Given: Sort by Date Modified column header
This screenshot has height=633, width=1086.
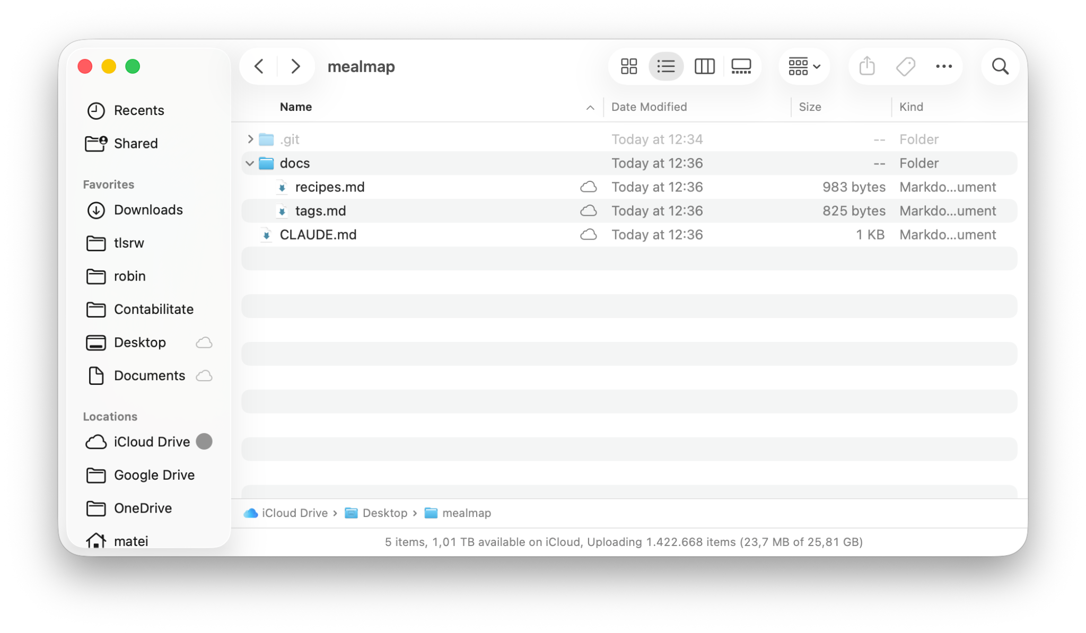Looking at the screenshot, I should tap(649, 107).
